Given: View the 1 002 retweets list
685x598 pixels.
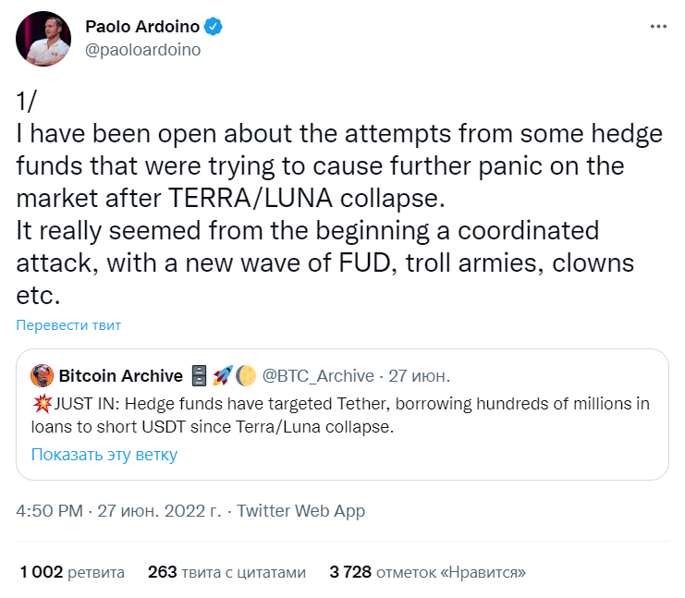Looking at the screenshot, I should pyautogui.click(x=72, y=572).
